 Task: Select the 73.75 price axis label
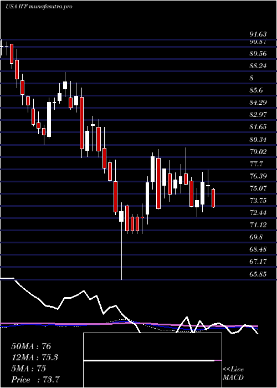click(258, 201)
